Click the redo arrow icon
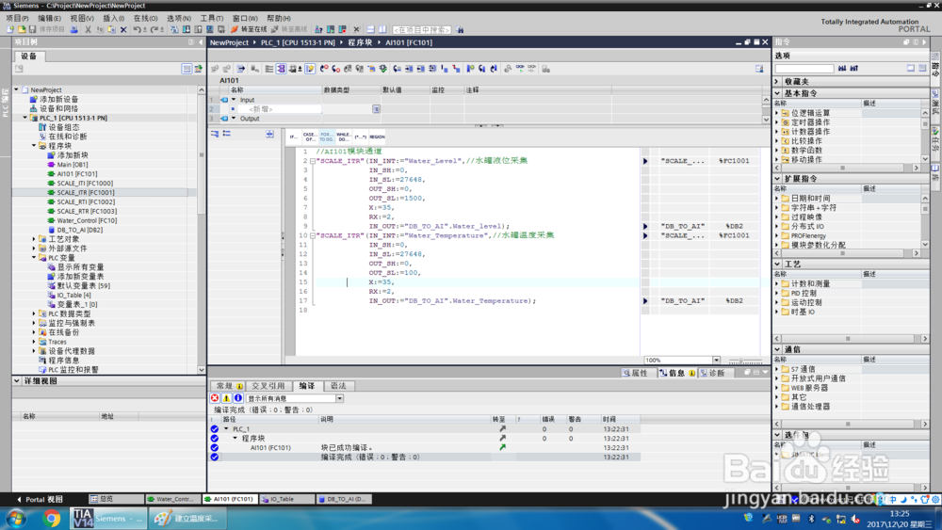The width and height of the screenshot is (942, 530). (x=154, y=29)
